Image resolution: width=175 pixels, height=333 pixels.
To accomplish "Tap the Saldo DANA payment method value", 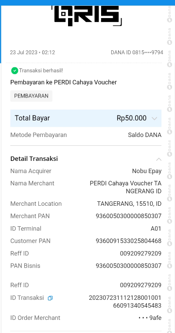I will click(145, 135).
